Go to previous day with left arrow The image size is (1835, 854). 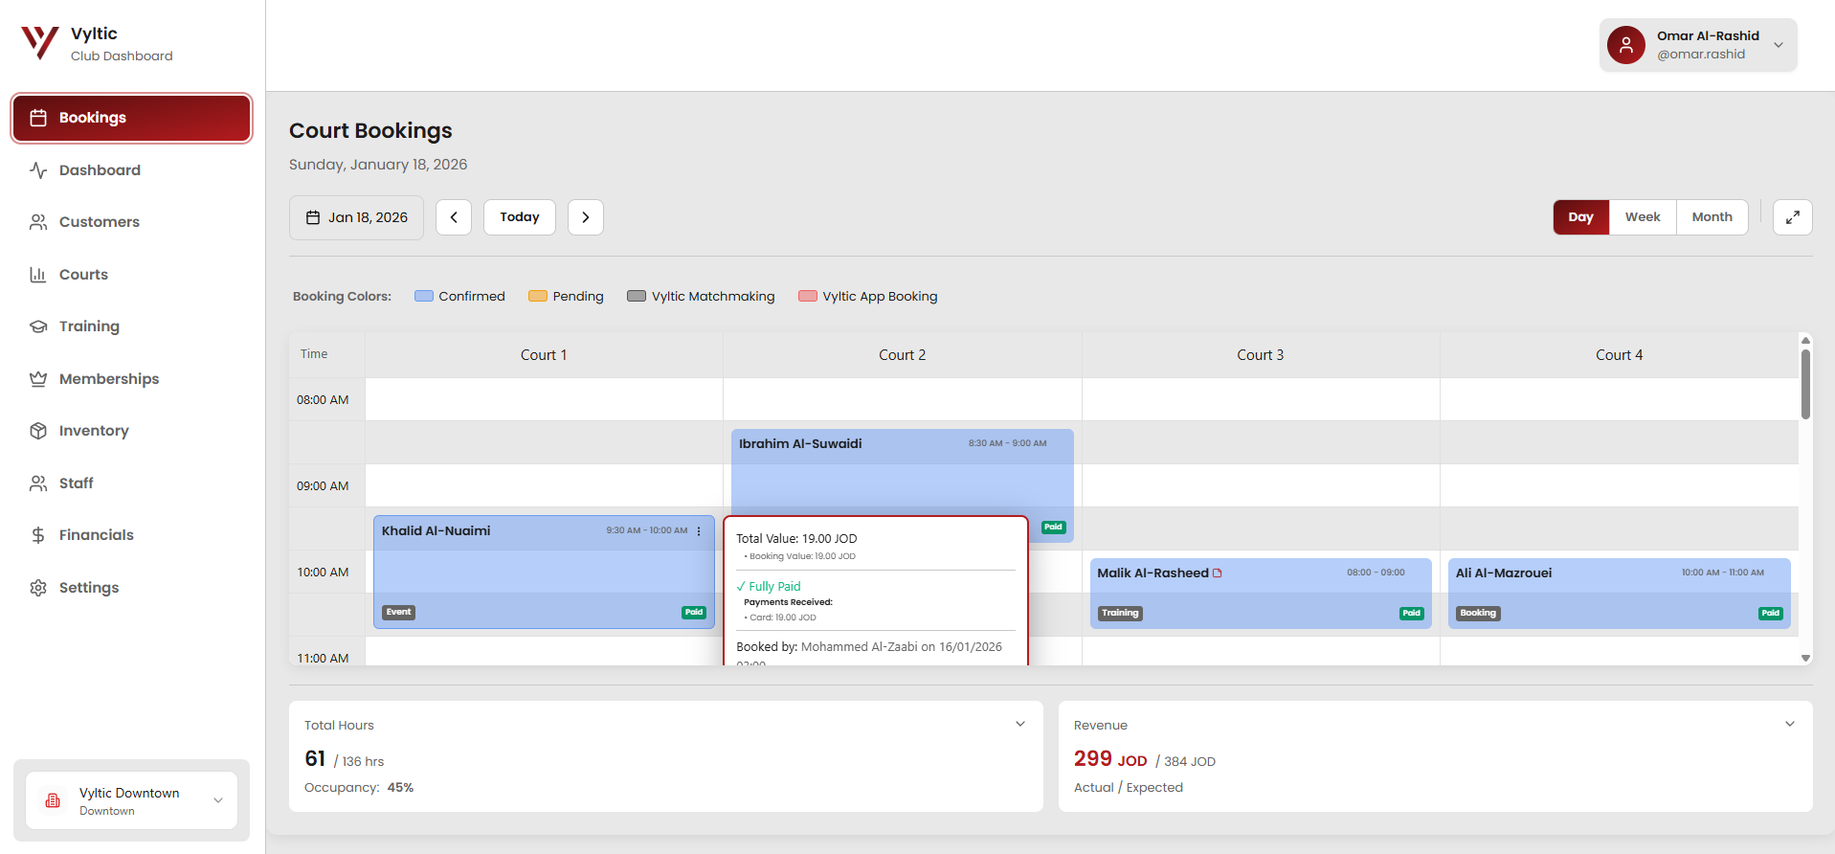coord(454,217)
